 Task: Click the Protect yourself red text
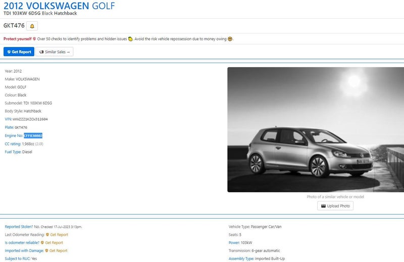click(18, 39)
